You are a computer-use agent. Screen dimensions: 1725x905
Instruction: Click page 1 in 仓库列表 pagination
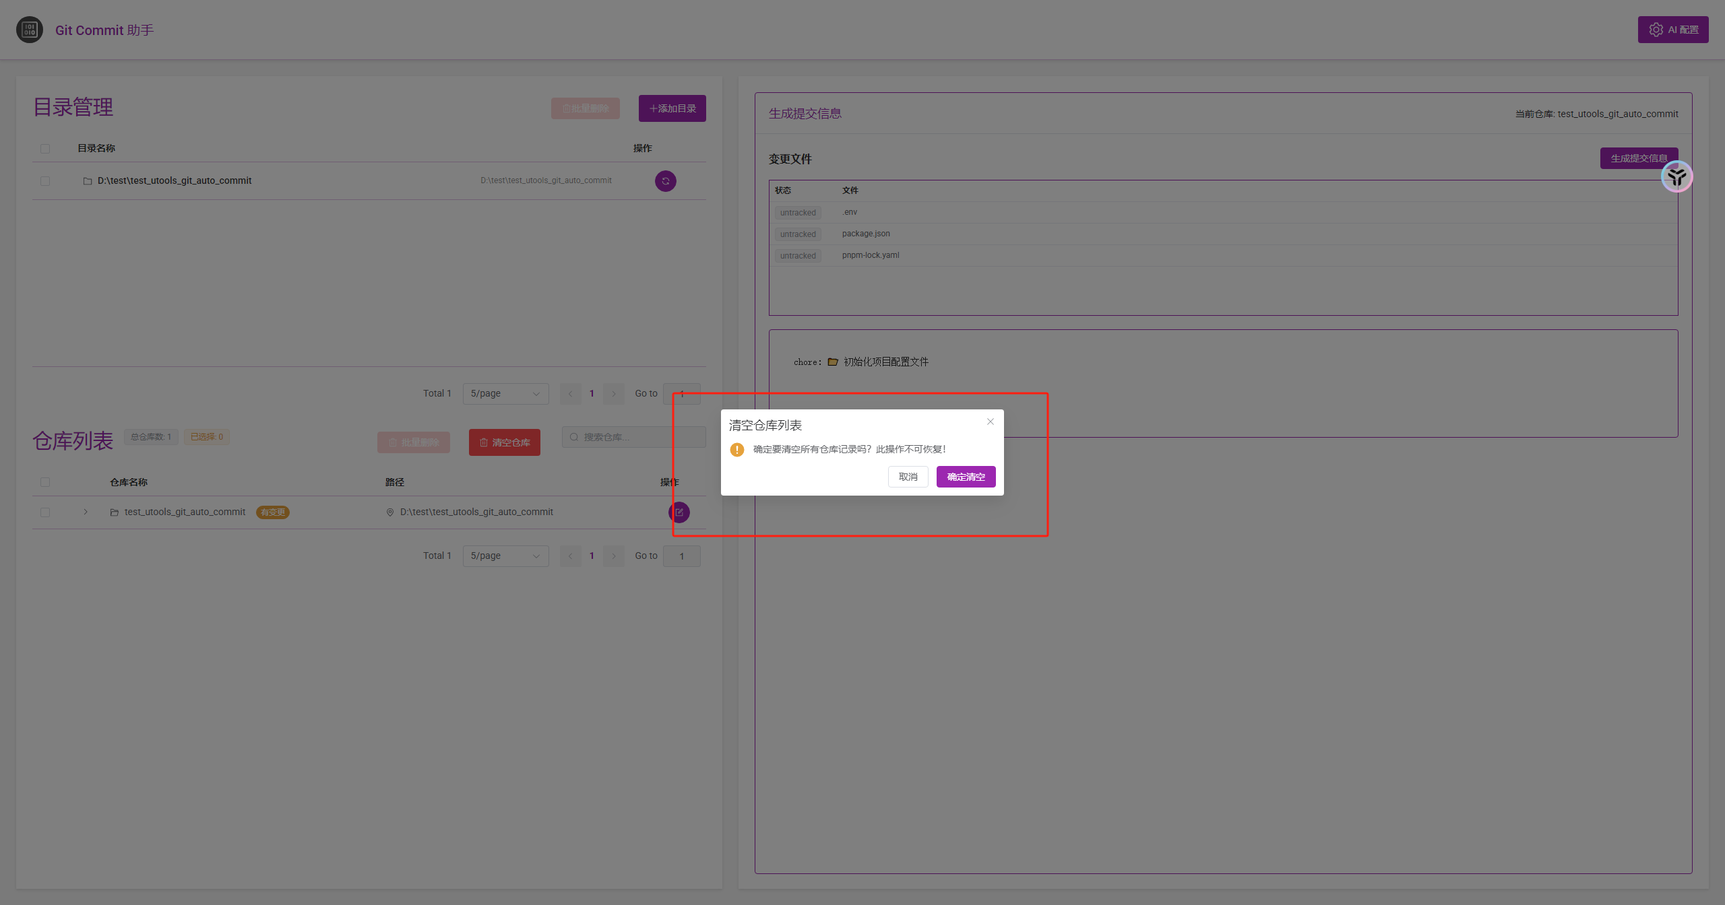592,556
